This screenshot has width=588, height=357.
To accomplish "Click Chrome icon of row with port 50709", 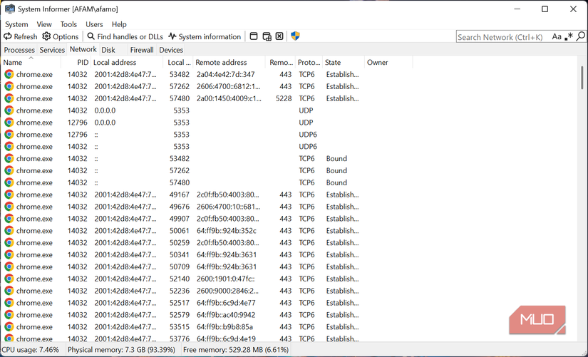I will coord(9,267).
